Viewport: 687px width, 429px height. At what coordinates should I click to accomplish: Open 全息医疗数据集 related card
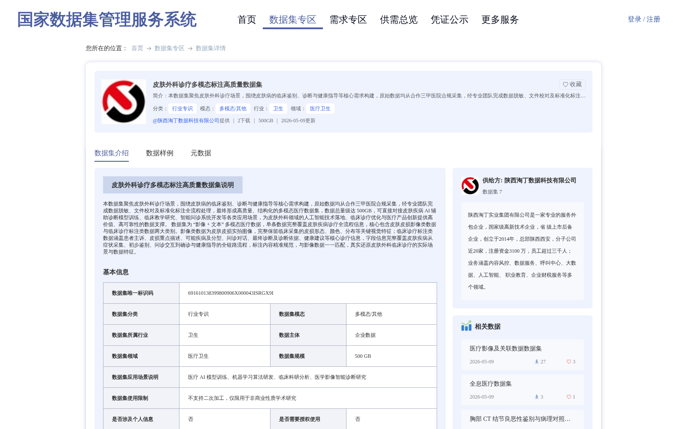(523, 390)
